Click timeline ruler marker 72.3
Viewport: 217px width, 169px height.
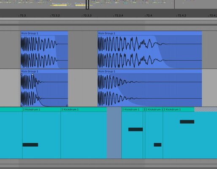(x=23, y=15)
